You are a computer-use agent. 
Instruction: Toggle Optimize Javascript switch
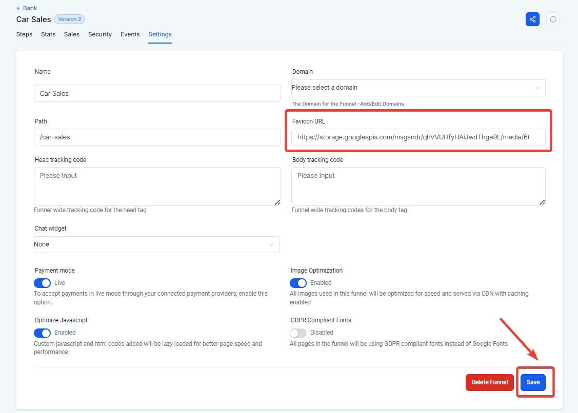point(42,333)
